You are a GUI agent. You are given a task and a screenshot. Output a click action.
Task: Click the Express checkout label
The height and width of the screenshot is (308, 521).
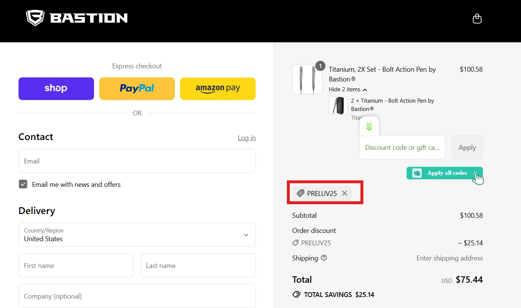coord(137,66)
